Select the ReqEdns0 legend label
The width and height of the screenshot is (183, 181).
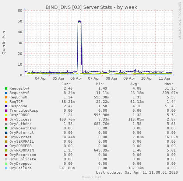point(18,97)
